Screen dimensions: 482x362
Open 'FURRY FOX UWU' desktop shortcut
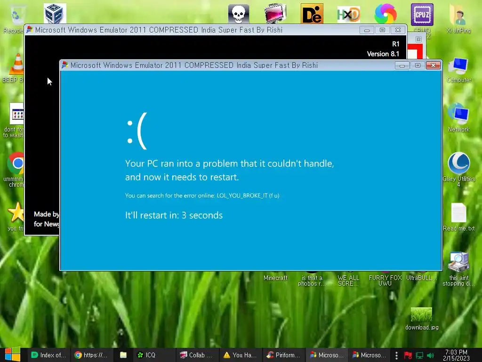(x=385, y=280)
